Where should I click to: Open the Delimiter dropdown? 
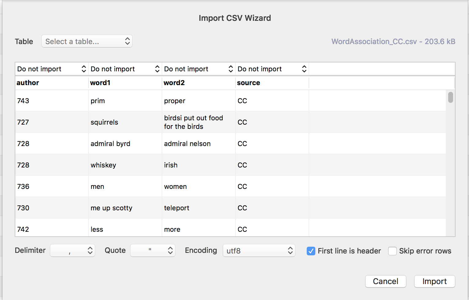(72, 250)
